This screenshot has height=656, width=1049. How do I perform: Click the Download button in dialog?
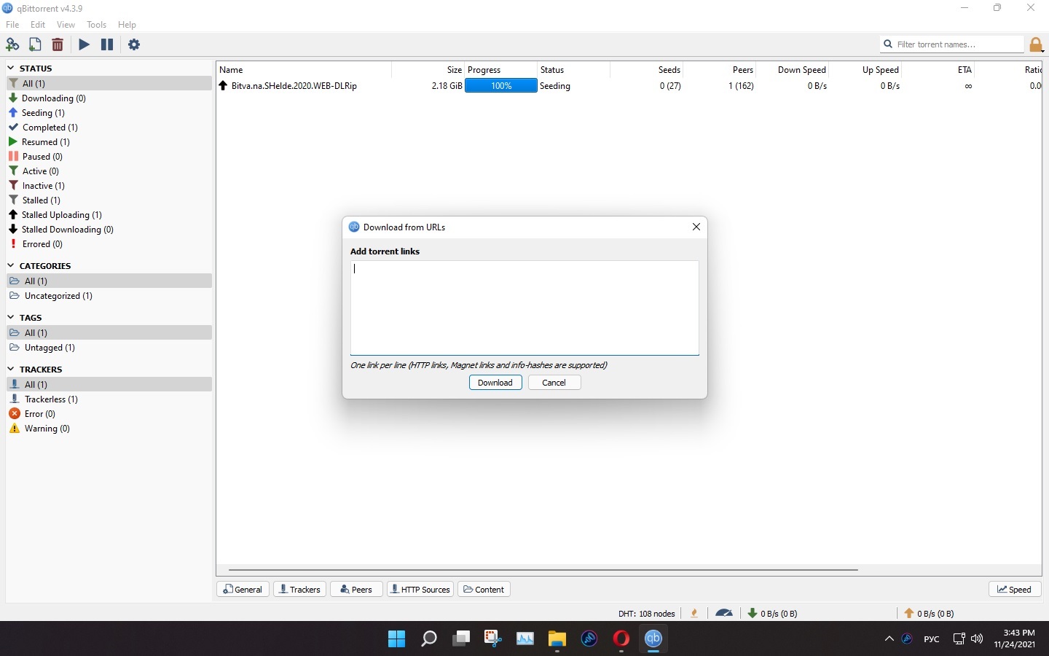pos(495,383)
